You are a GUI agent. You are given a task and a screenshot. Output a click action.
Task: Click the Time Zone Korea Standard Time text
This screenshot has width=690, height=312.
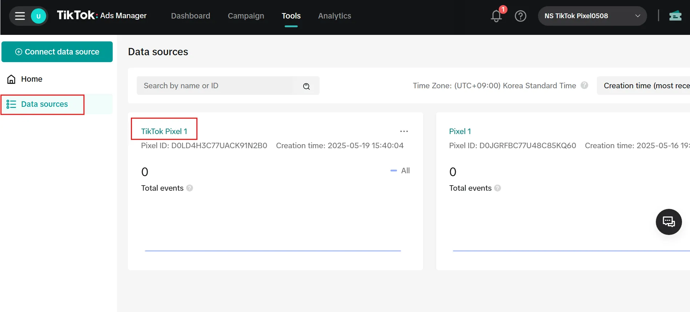click(494, 86)
